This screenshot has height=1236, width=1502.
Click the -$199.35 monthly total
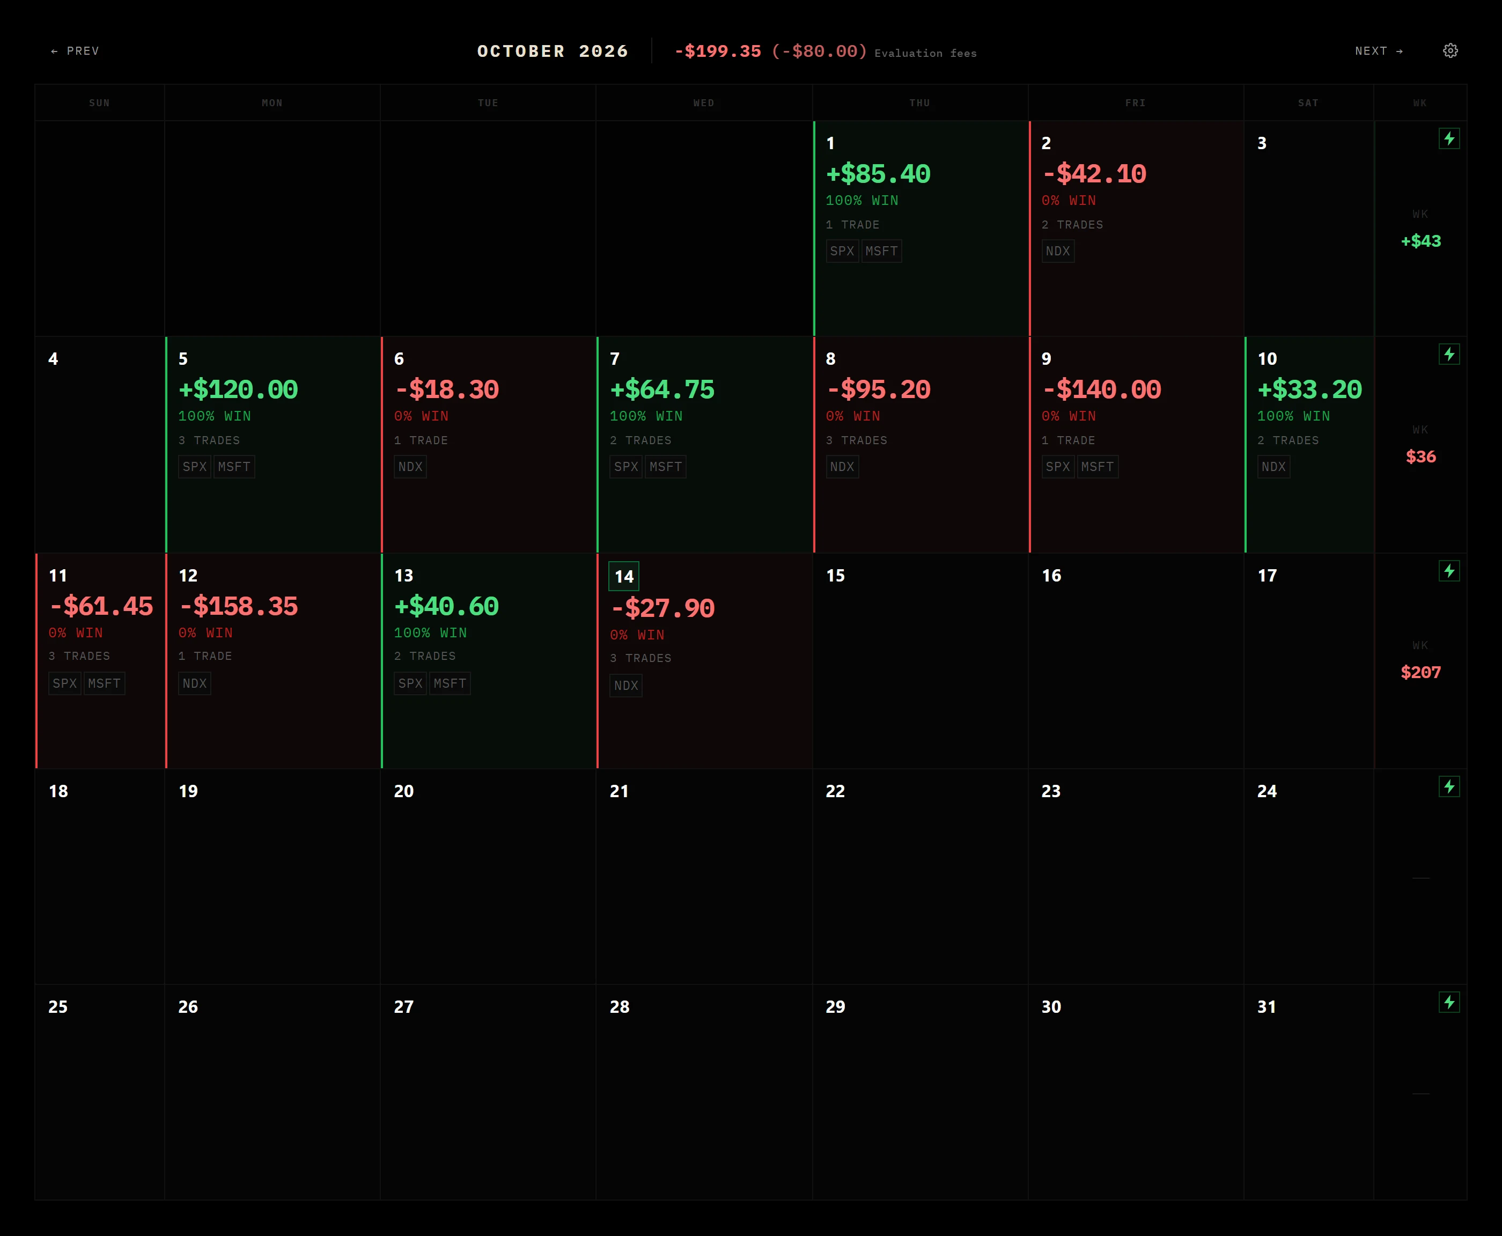(x=718, y=51)
